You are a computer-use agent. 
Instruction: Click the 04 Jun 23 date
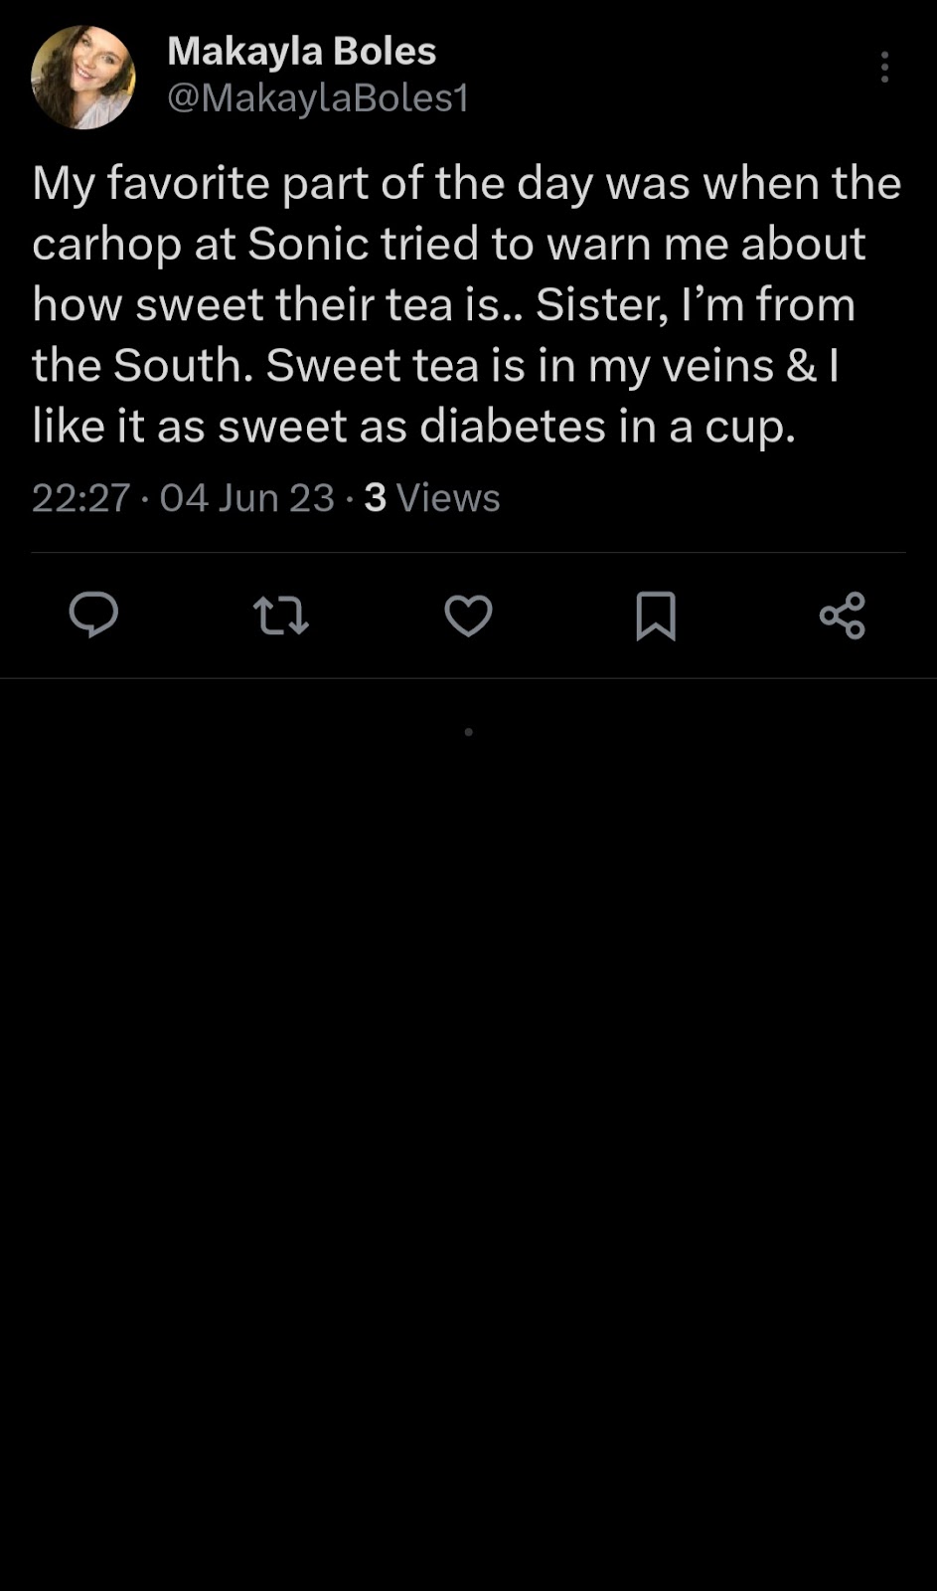pyautogui.click(x=246, y=497)
